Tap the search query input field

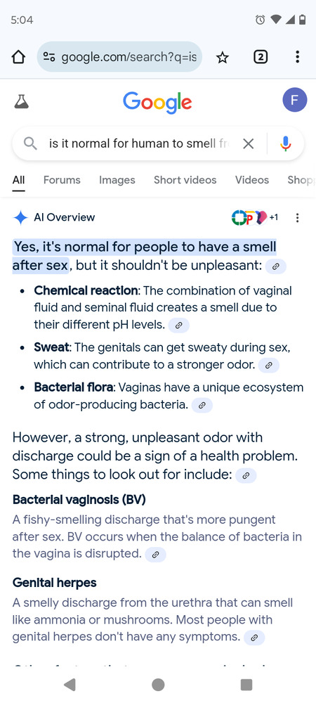(x=139, y=143)
